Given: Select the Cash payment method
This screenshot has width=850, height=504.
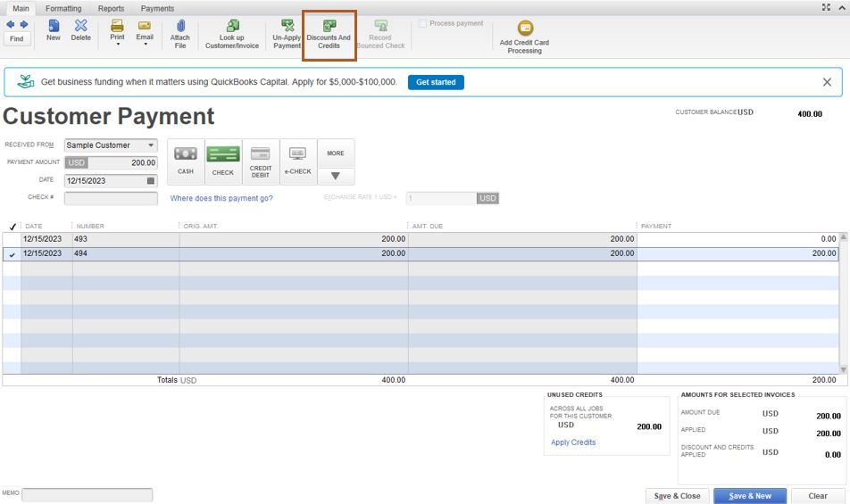Looking at the screenshot, I should click(x=186, y=161).
